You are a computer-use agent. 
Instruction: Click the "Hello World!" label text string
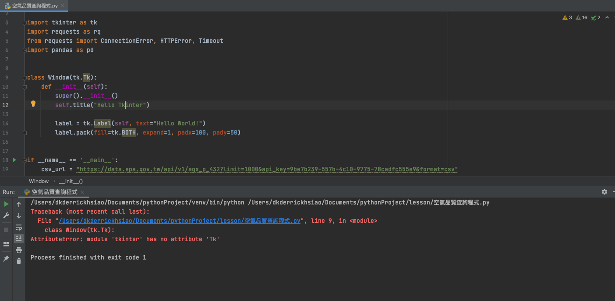tap(178, 123)
